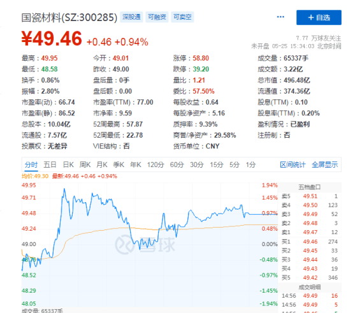This screenshot has height=313, width=353.
Task: Switch to the 1分 chart tab
Action: [250, 164]
